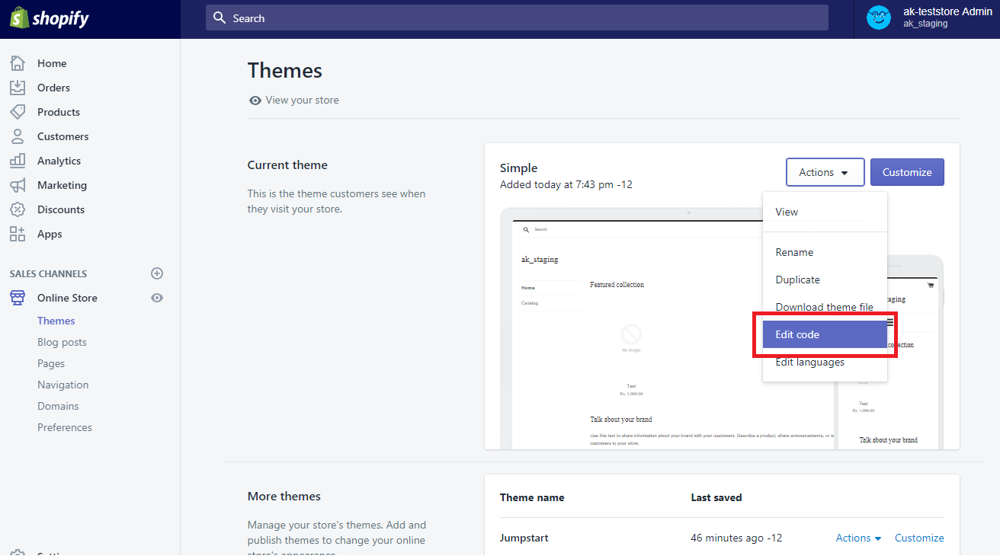The height and width of the screenshot is (559, 1000).
Task: Click the 'Simple' theme title text
Action: tap(518, 168)
